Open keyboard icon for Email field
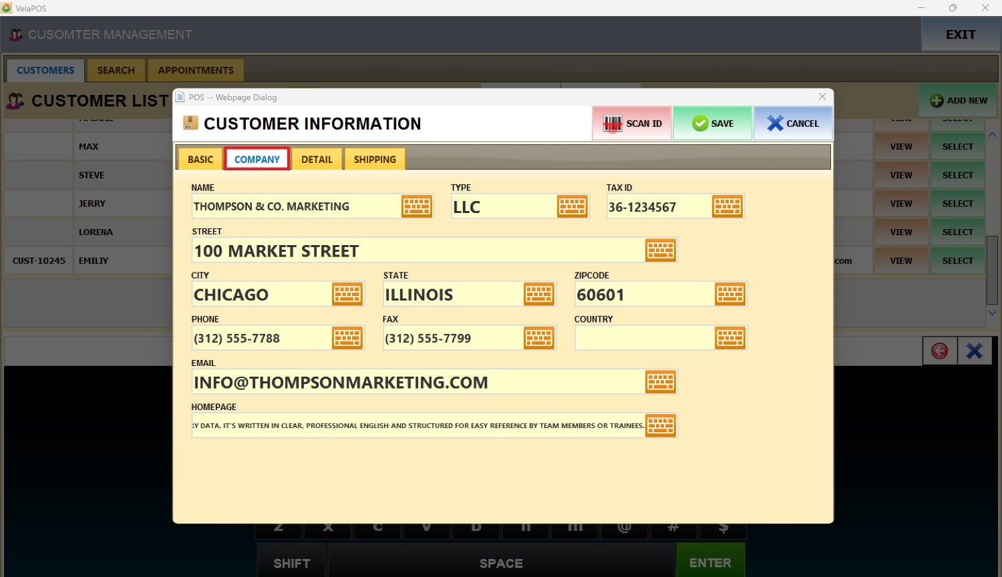The width and height of the screenshot is (1002, 577). [x=660, y=382]
